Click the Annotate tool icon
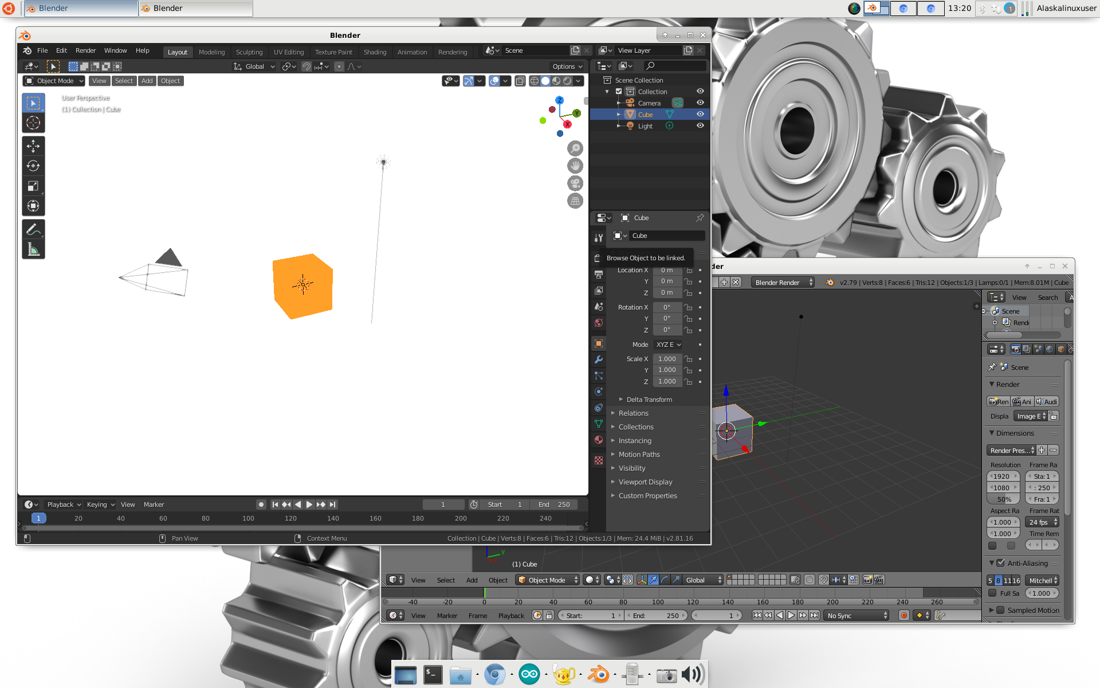The height and width of the screenshot is (688, 1100). point(33,229)
